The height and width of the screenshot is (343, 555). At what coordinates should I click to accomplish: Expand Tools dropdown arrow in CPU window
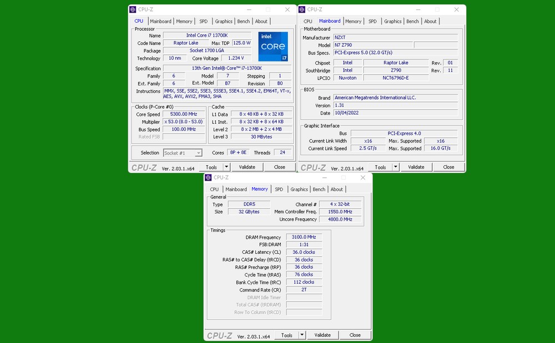tap(226, 167)
